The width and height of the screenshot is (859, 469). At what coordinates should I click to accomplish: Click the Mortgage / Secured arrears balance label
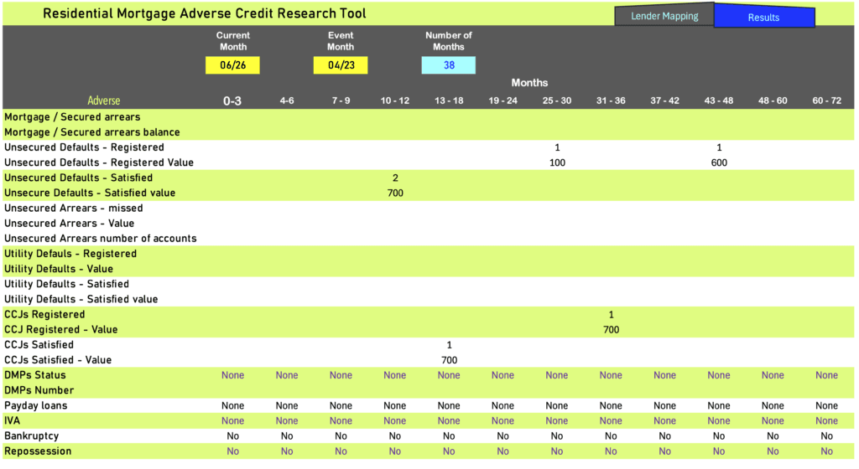pyautogui.click(x=92, y=132)
